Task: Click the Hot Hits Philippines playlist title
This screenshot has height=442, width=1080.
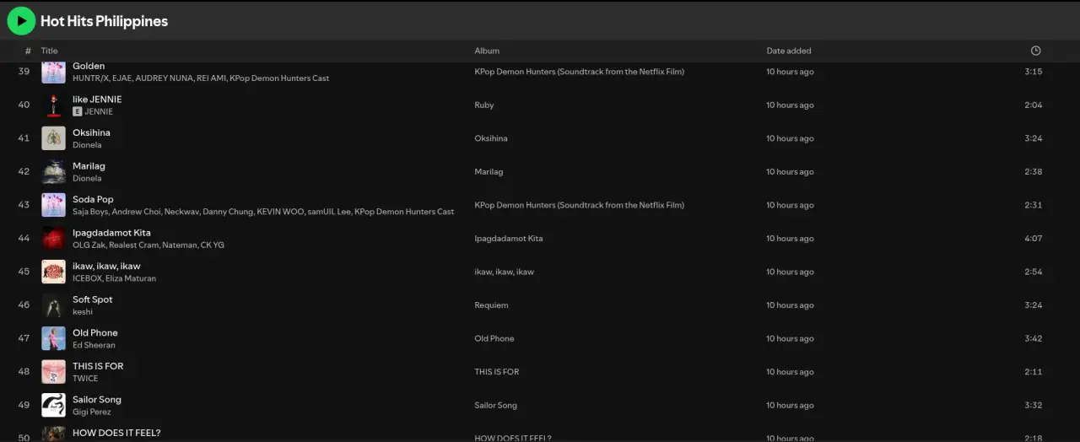Action: 105,21
